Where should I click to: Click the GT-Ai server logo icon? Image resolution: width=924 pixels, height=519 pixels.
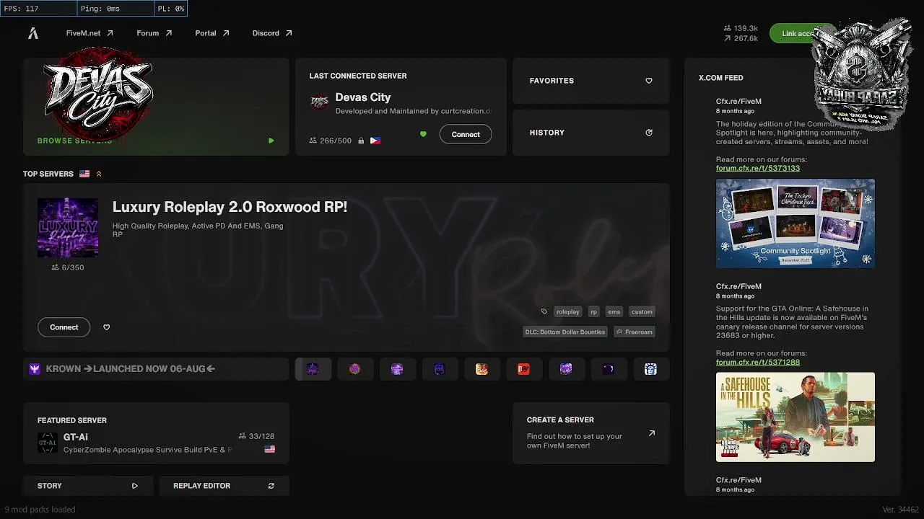(48, 443)
